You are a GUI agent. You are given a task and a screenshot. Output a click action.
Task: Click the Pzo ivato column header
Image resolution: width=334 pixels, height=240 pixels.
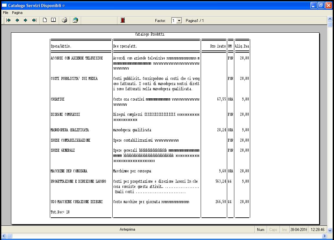click(x=218, y=46)
